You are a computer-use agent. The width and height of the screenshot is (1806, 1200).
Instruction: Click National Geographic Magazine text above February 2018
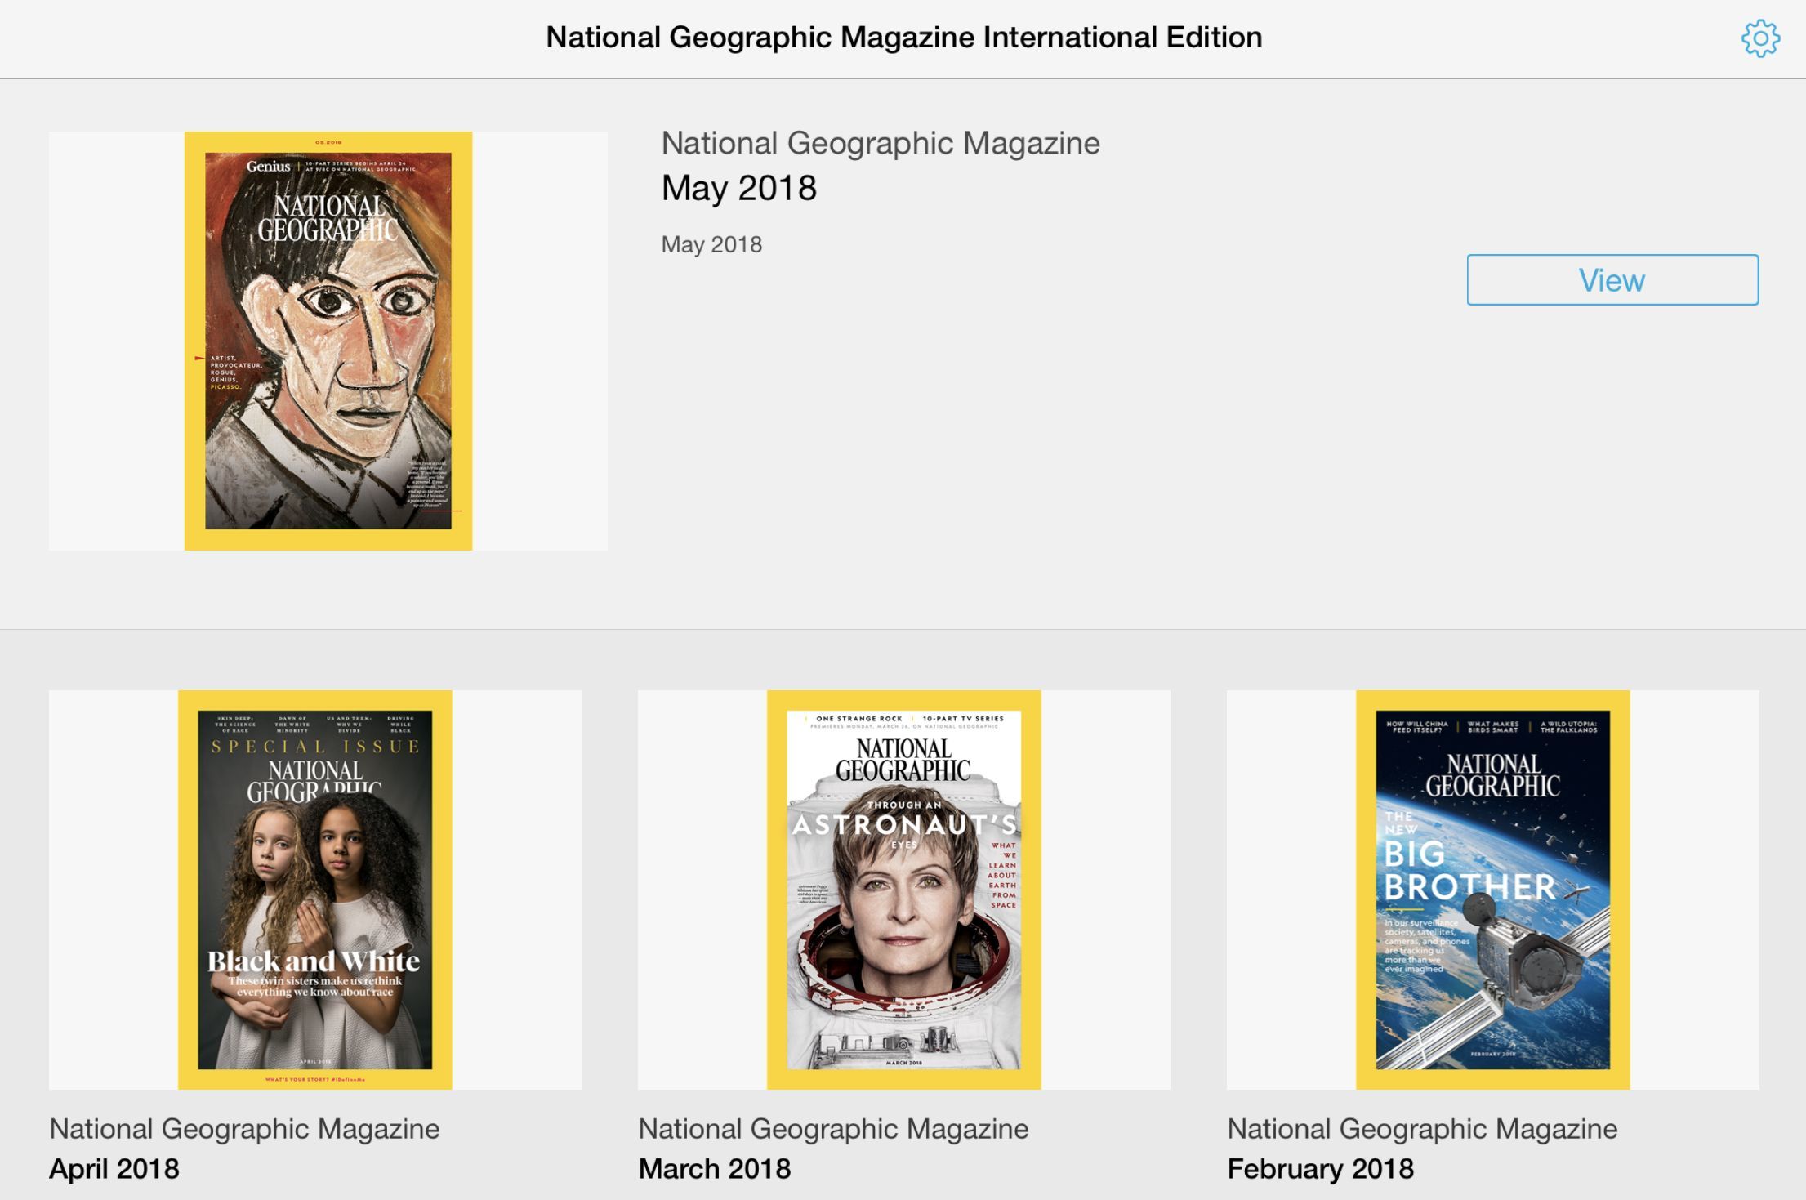(x=1422, y=1129)
